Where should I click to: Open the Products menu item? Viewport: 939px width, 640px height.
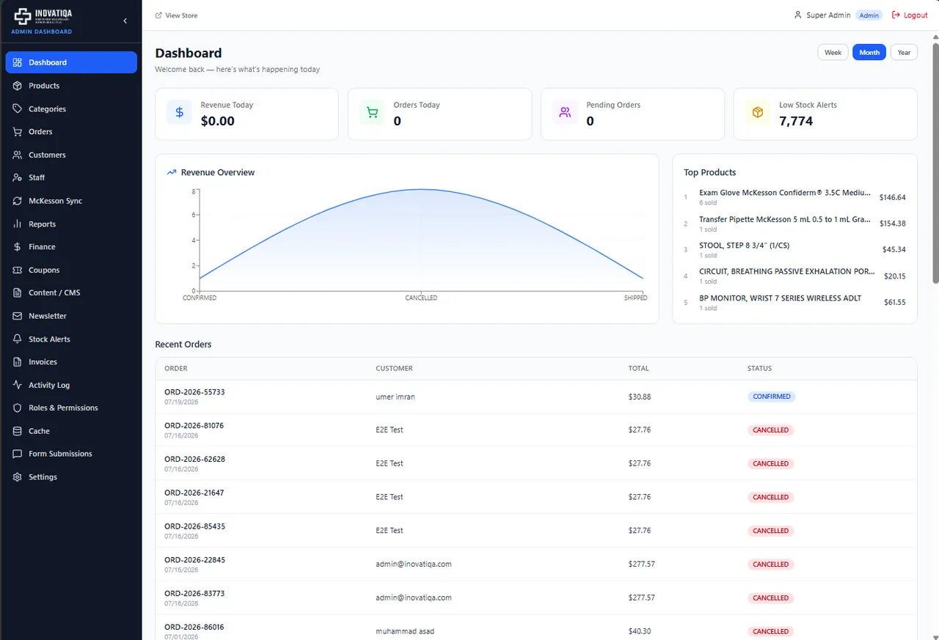71,86
